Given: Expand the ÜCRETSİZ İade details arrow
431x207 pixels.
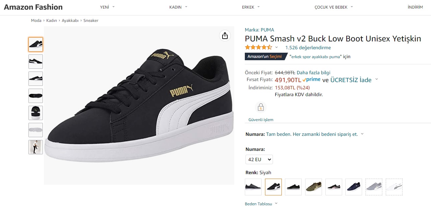Looking at the screenshot, I should (x=376, y=79).
